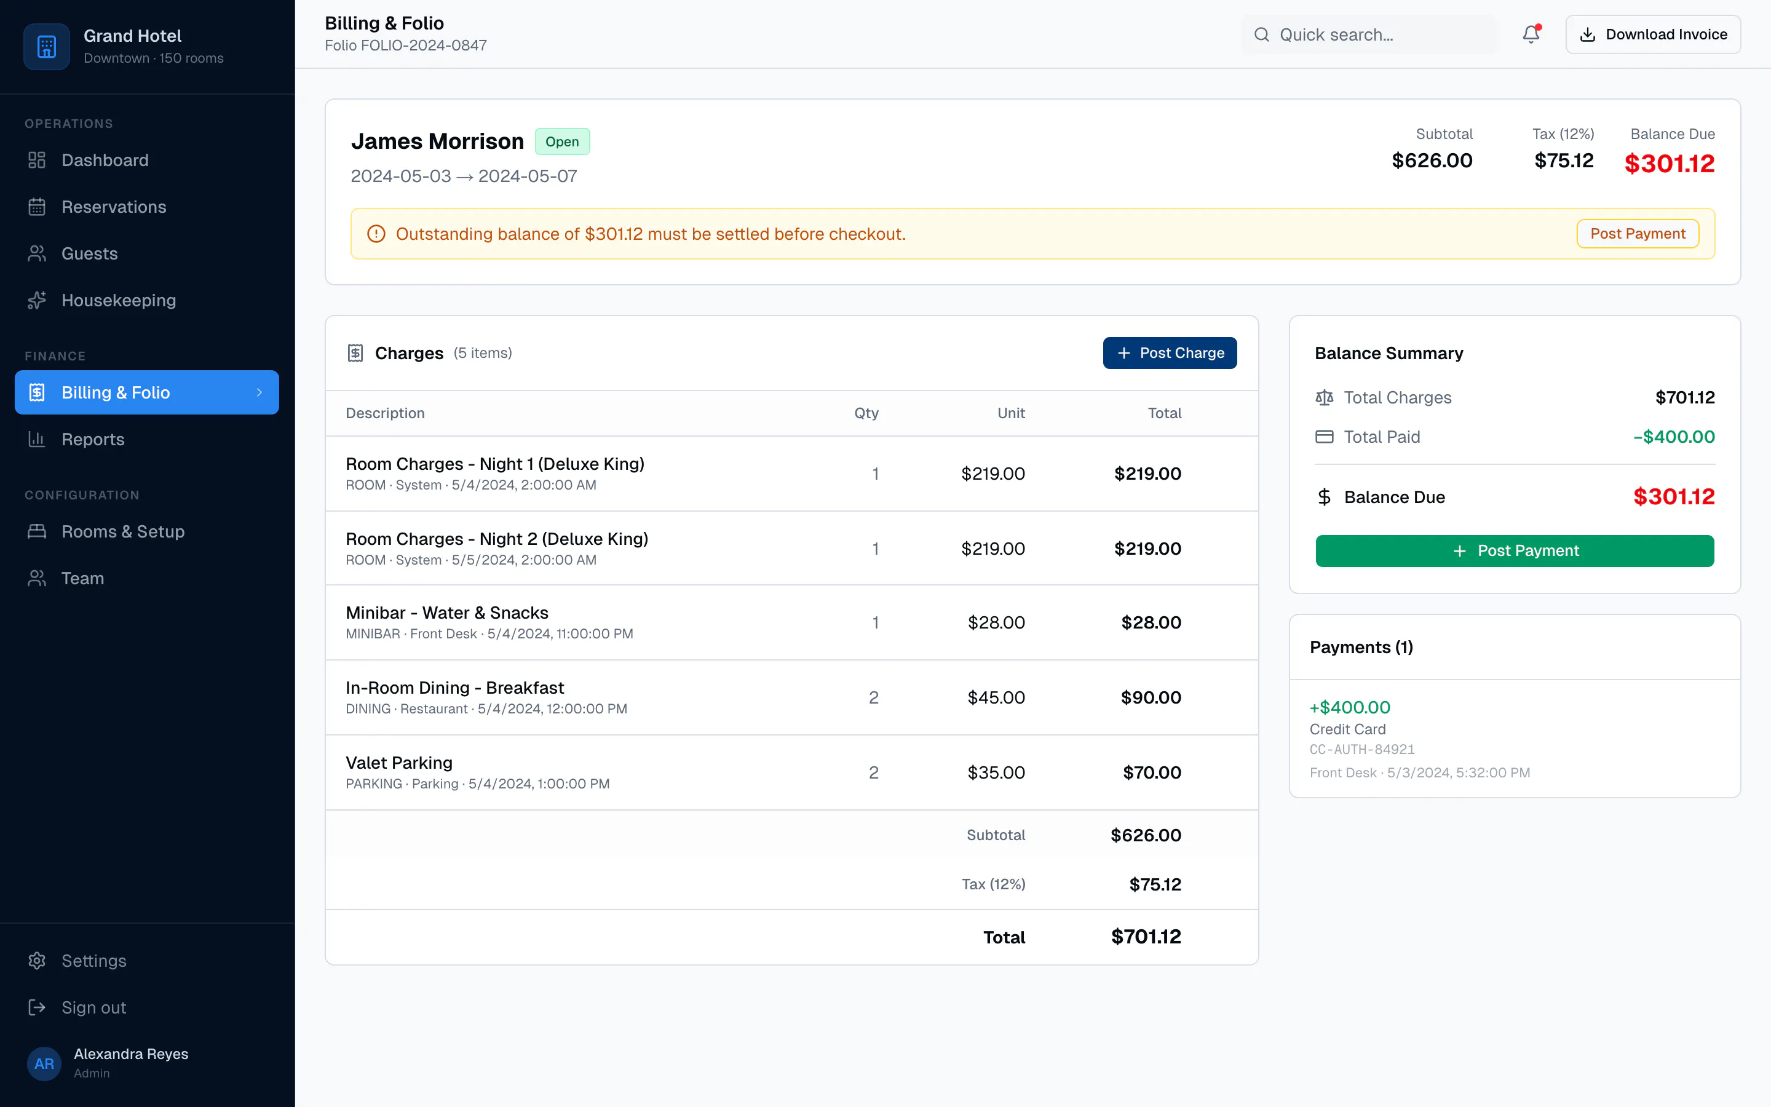This screenshot has width=1771, height=1107.
Task: Select the Room Charges - Night 1 row
Action: click(x=792, y=474)
